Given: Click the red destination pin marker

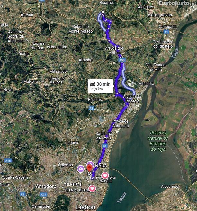Looking at the screenshot, I should pyautogui.click(x=89, y=168).
